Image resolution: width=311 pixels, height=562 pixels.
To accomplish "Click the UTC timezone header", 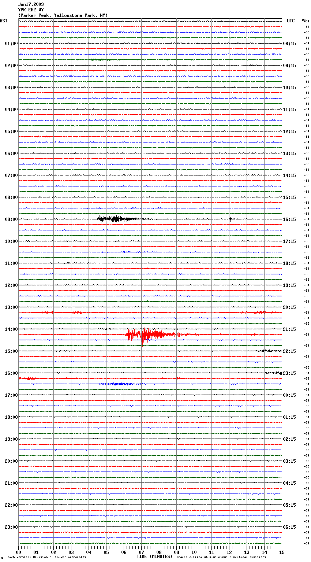I will coord(291,21).
